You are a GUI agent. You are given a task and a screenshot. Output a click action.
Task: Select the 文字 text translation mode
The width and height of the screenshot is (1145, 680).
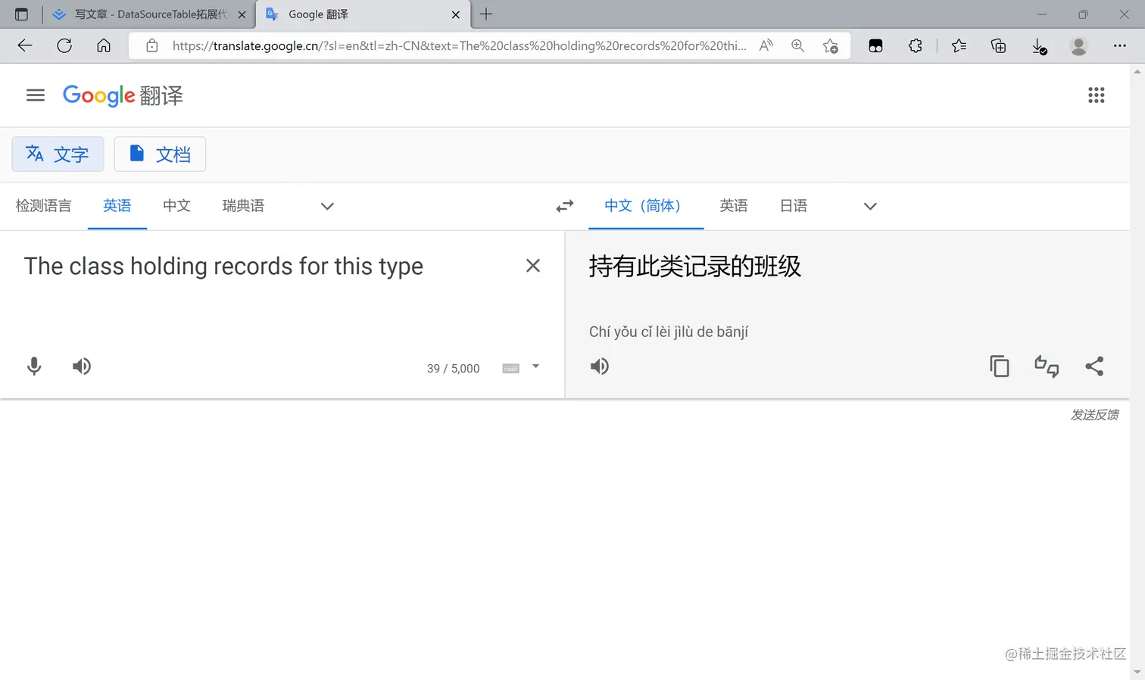pyautogui.click(x=58, y=154)
